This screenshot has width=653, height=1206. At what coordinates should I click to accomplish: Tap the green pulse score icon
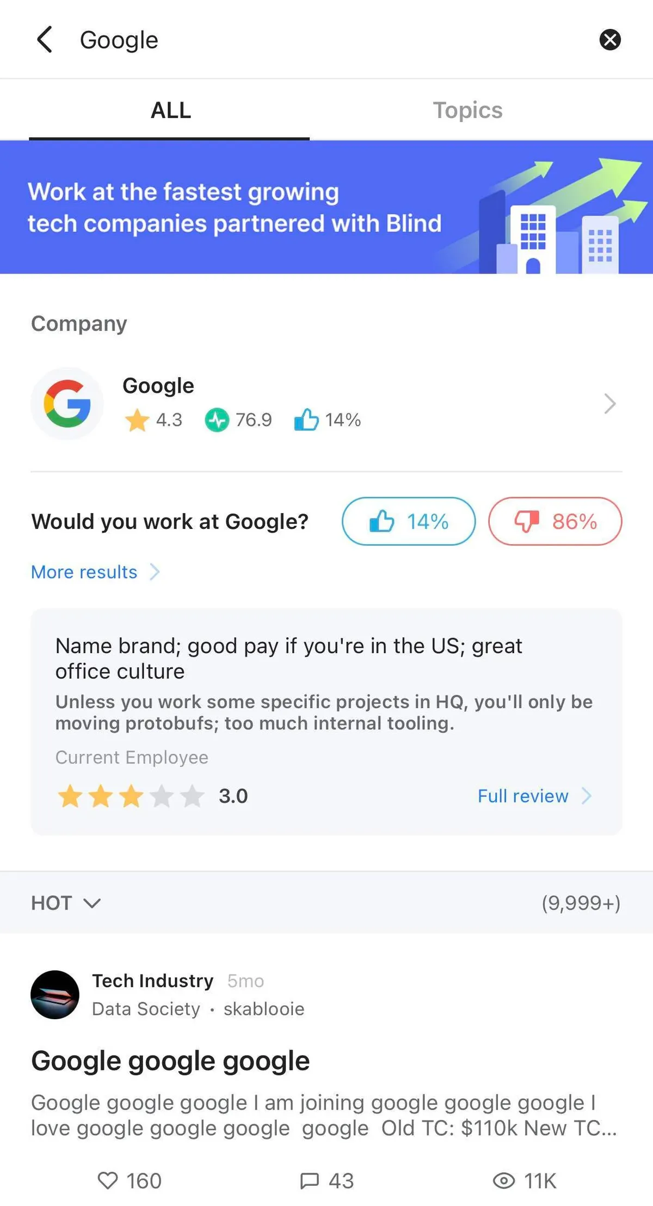pyautogui.click(x=217, y=421)
